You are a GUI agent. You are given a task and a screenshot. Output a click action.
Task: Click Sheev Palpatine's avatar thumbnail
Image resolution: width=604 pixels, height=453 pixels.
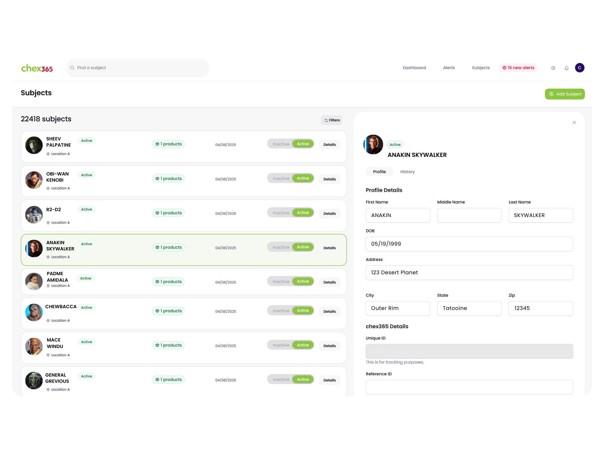34,145
